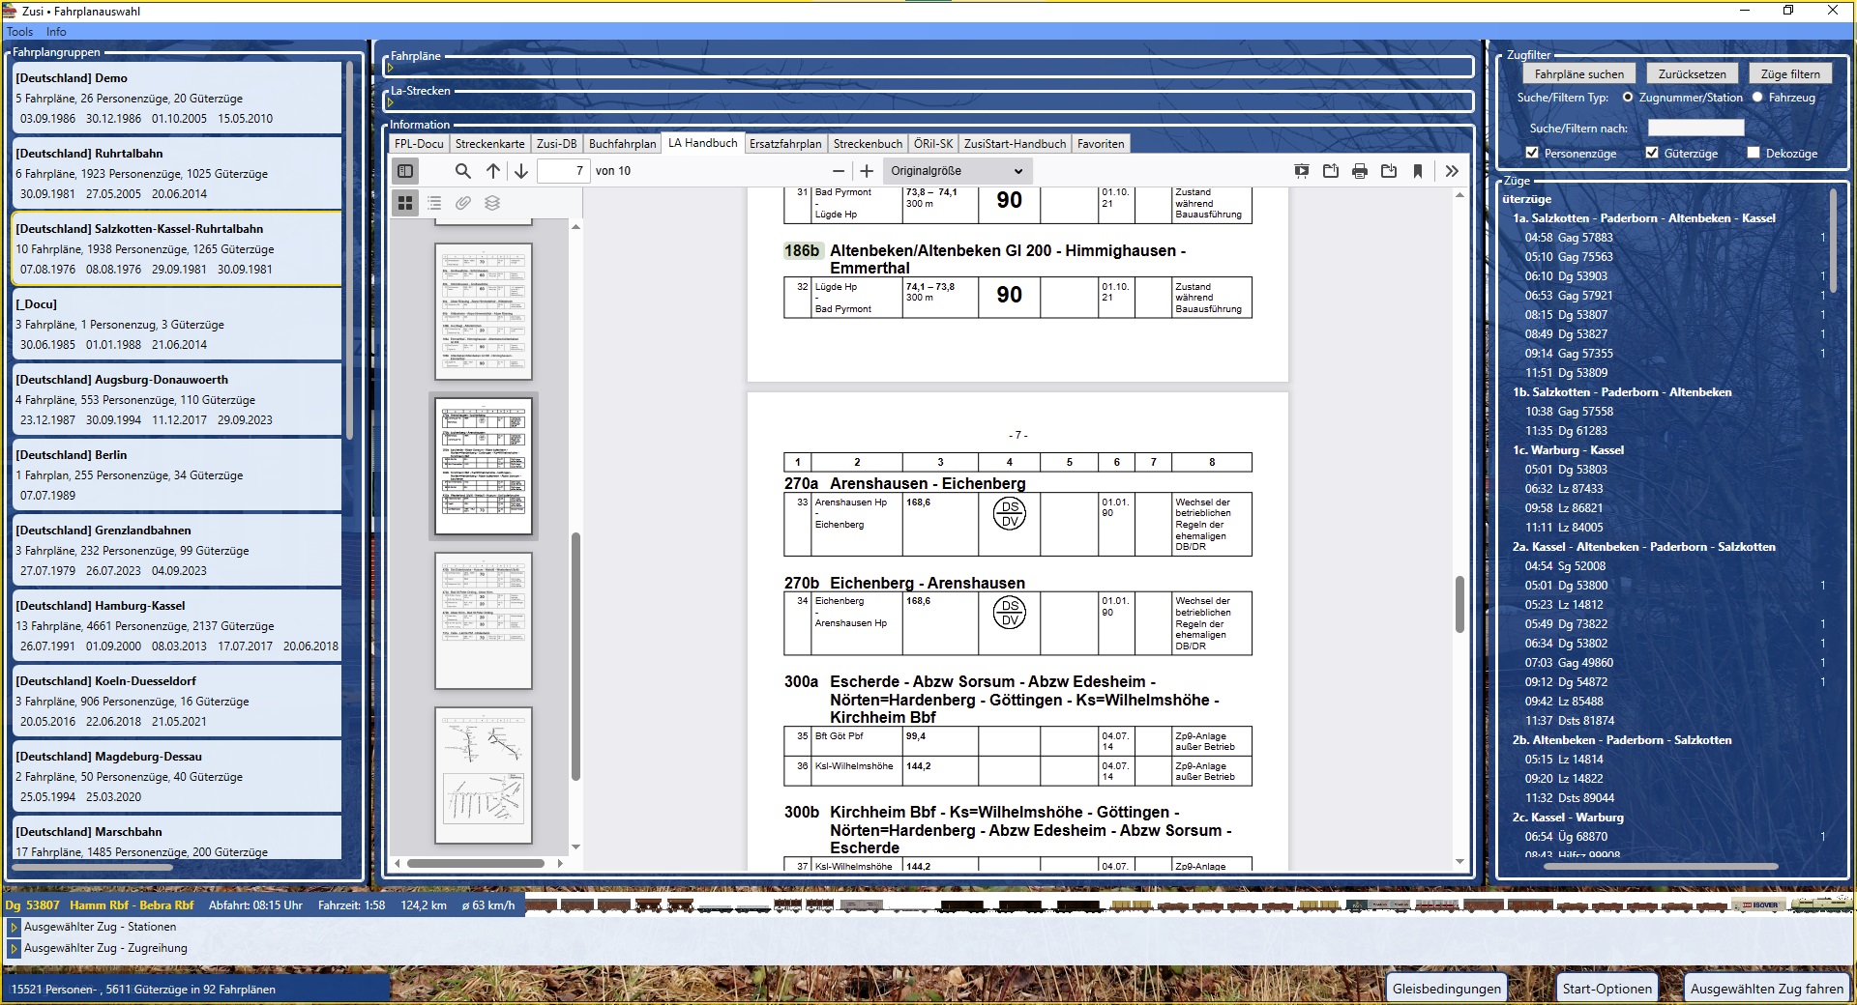Switch to the Streckenkarte tab

click(x=489, y=144)
